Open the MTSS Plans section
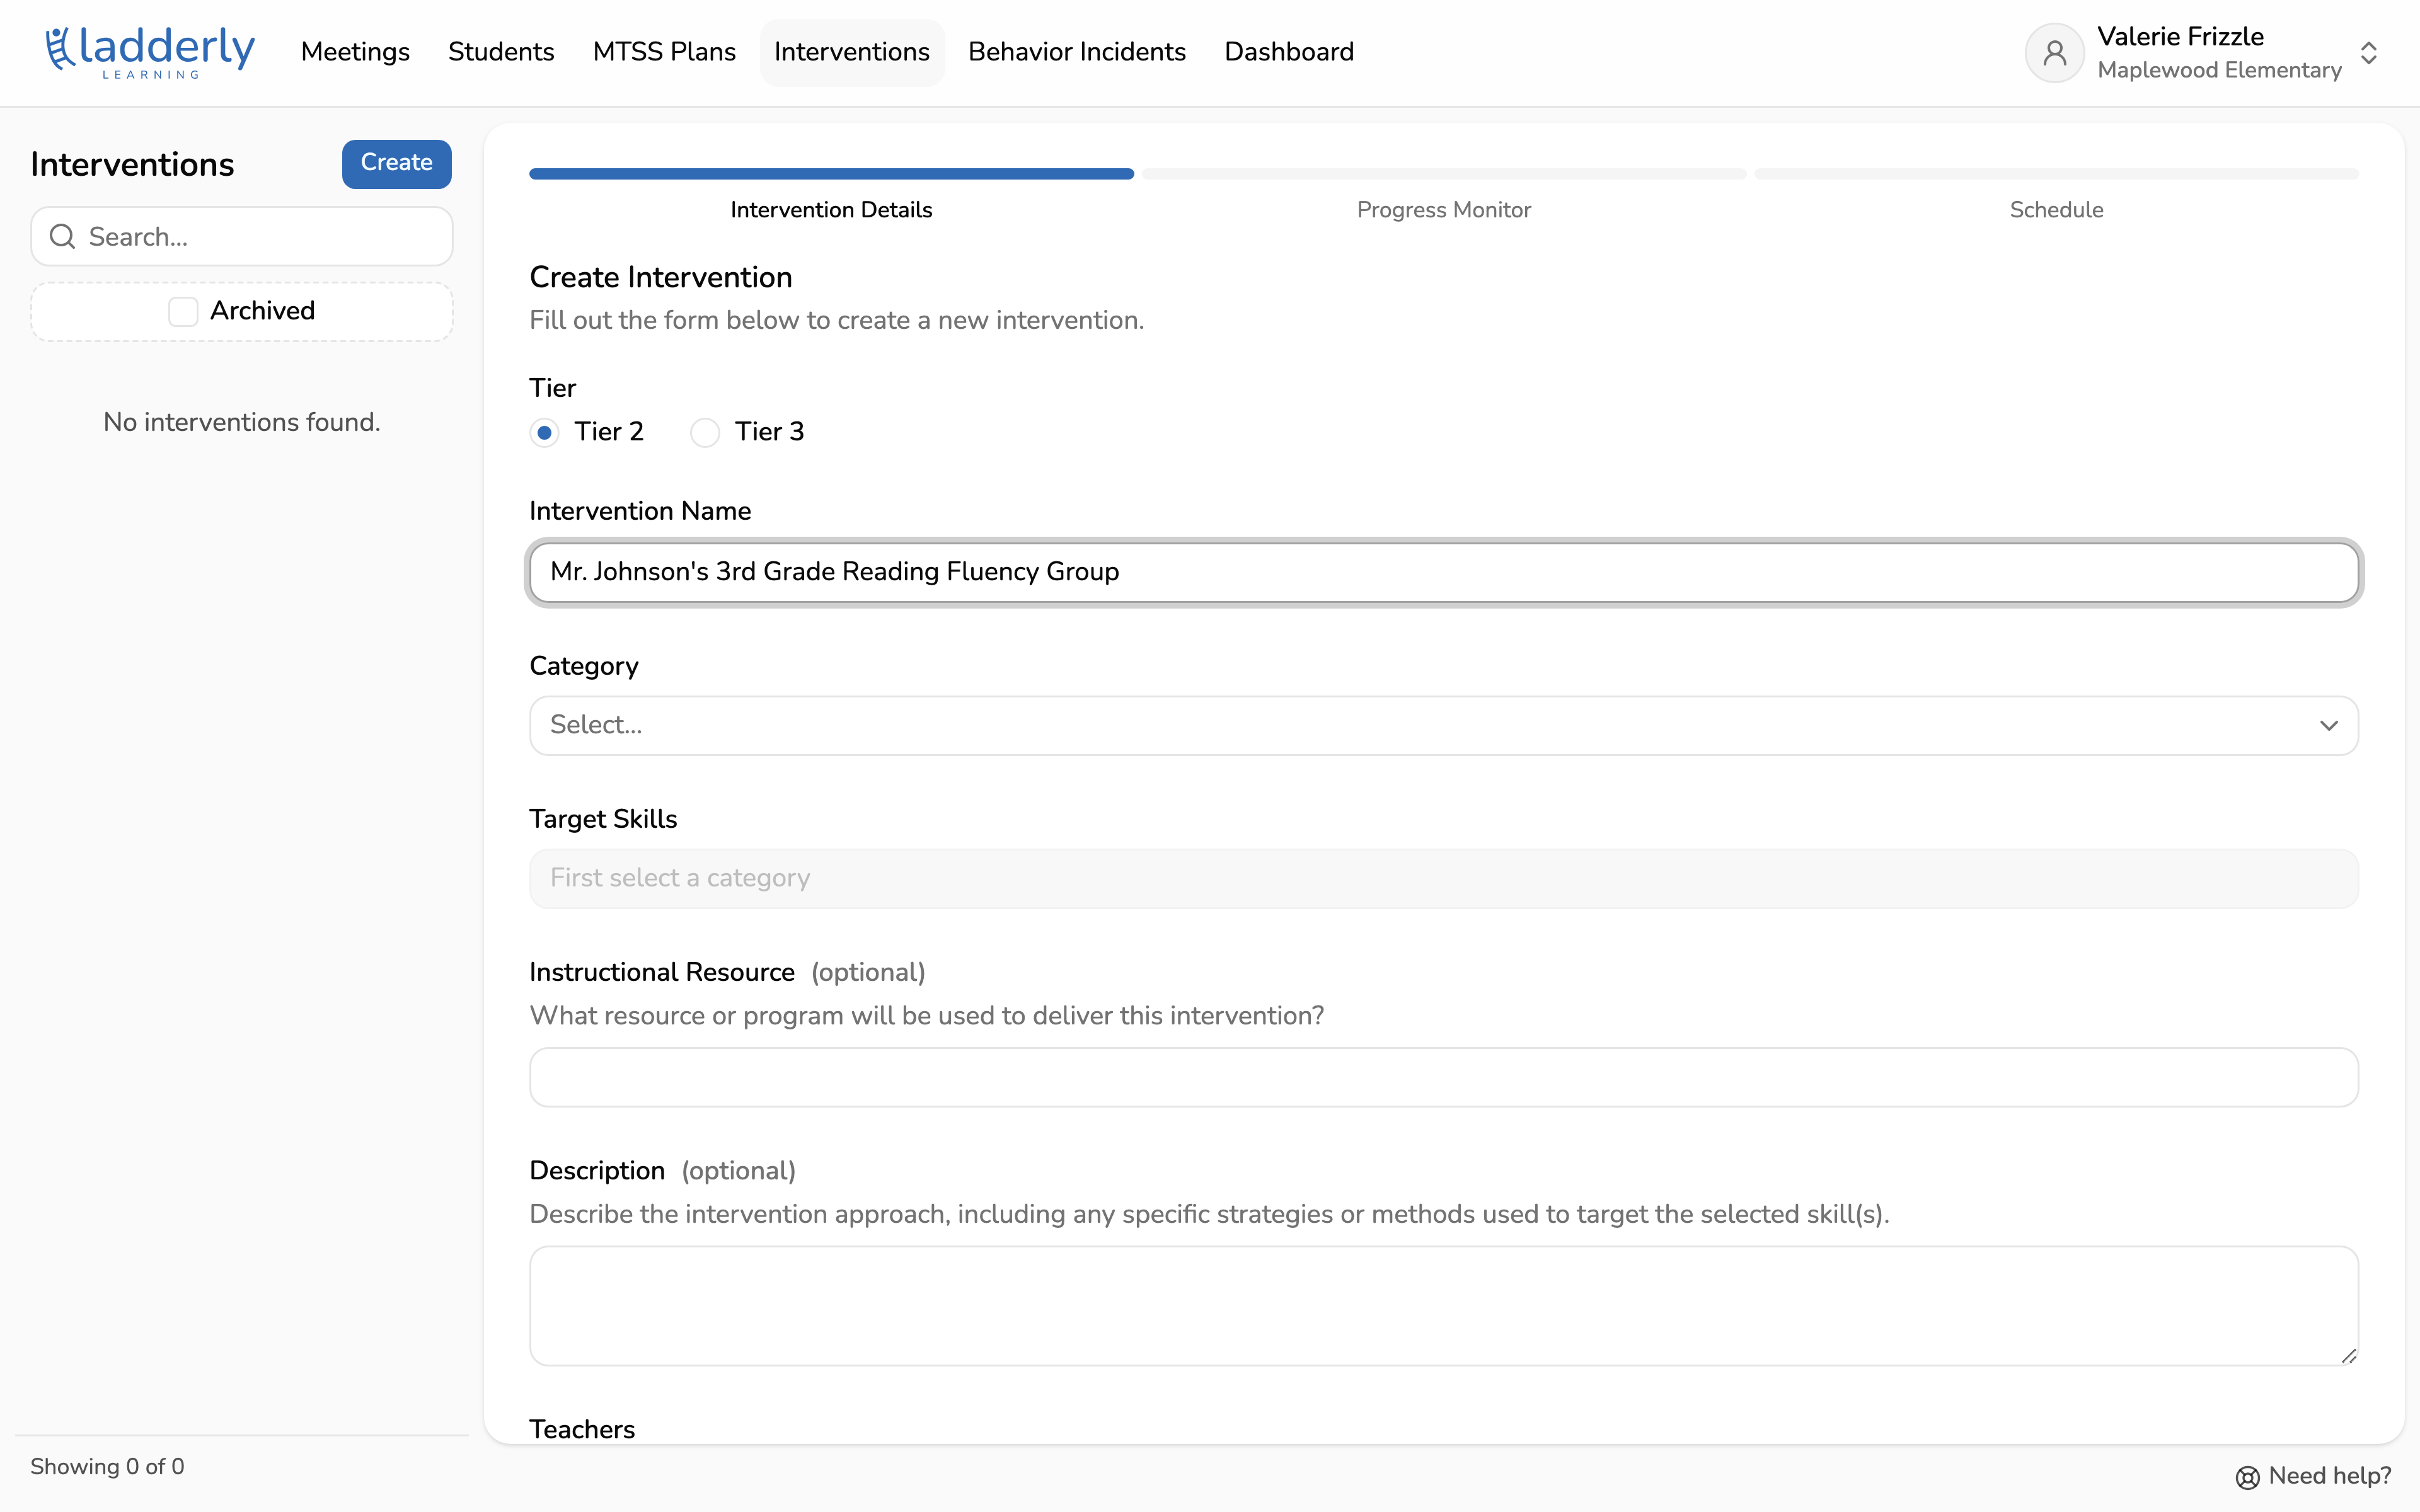2420x1512 pixels. 664,52
